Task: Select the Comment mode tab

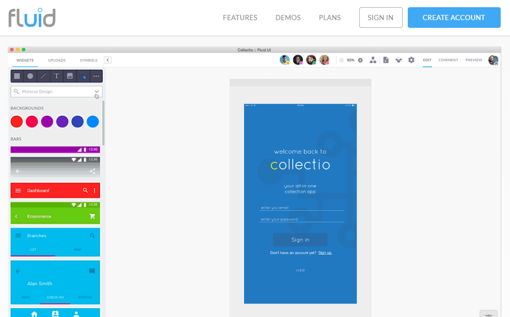Action: tap(448, 60)
